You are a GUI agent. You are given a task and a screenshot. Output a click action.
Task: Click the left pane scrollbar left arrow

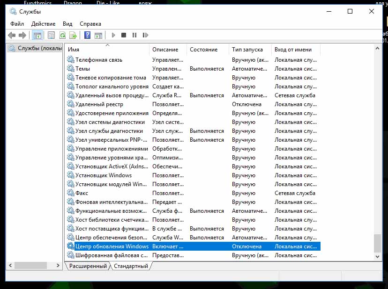click(10, 265)
